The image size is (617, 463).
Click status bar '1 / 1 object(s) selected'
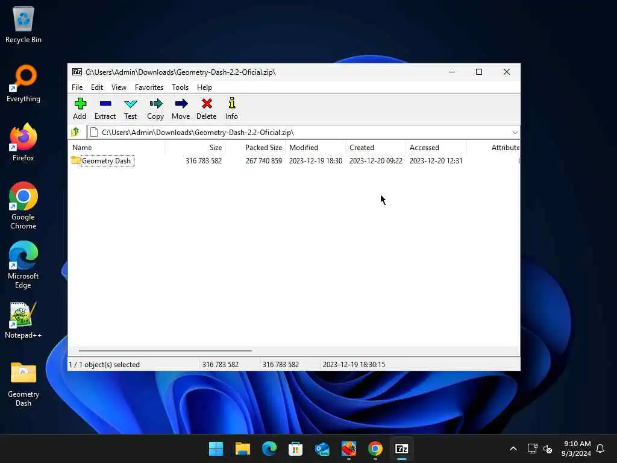[x=104, y=365]
